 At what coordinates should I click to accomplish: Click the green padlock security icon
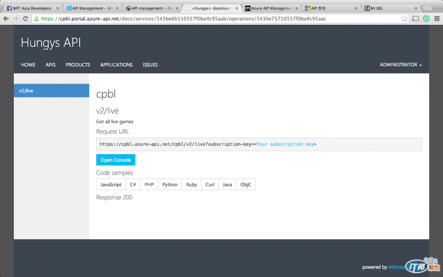37,19
